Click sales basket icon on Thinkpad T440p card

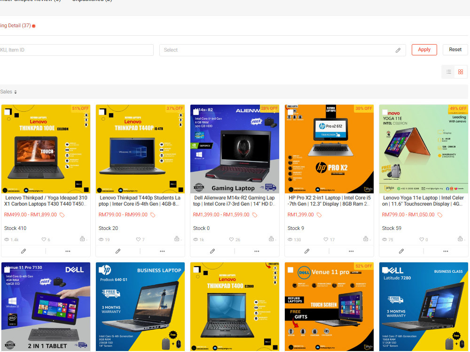tap(177, 239)
